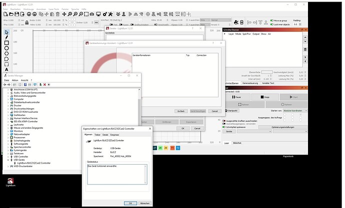Screen dimensions: 345x208
Task: Open the Normal text alignment dropdown
Action: [x=221, y=20]
